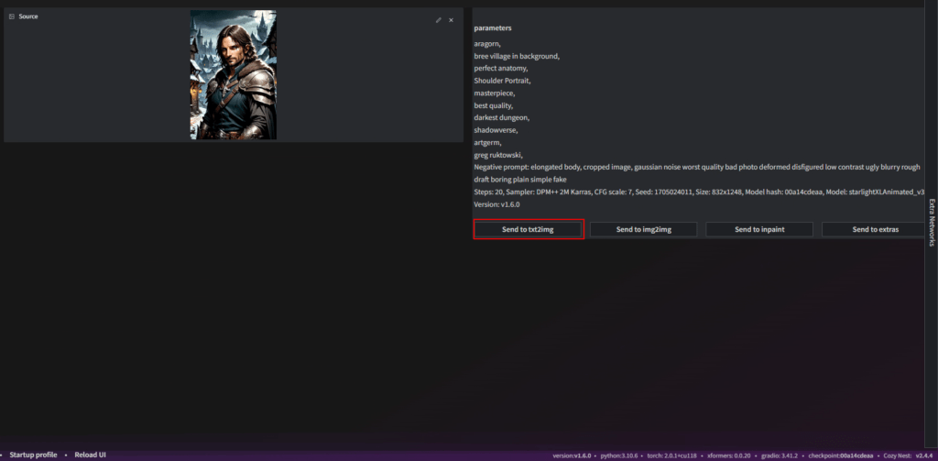Expand the Extra Networks side panel
Screen dimensions: 938x461
932,222
